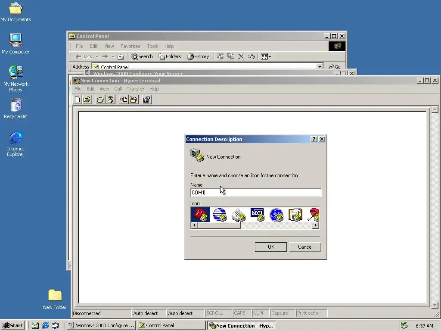441x331 pixels.
Task: Select the red umbrella connection icon
Action: (x=314, y=215)
